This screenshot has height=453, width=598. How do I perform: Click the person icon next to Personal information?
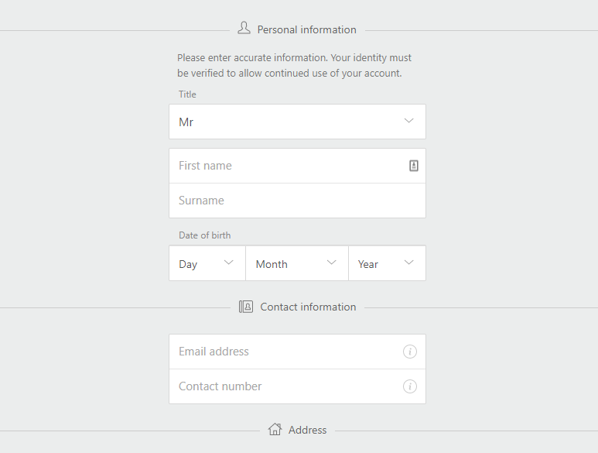point(244,28)
